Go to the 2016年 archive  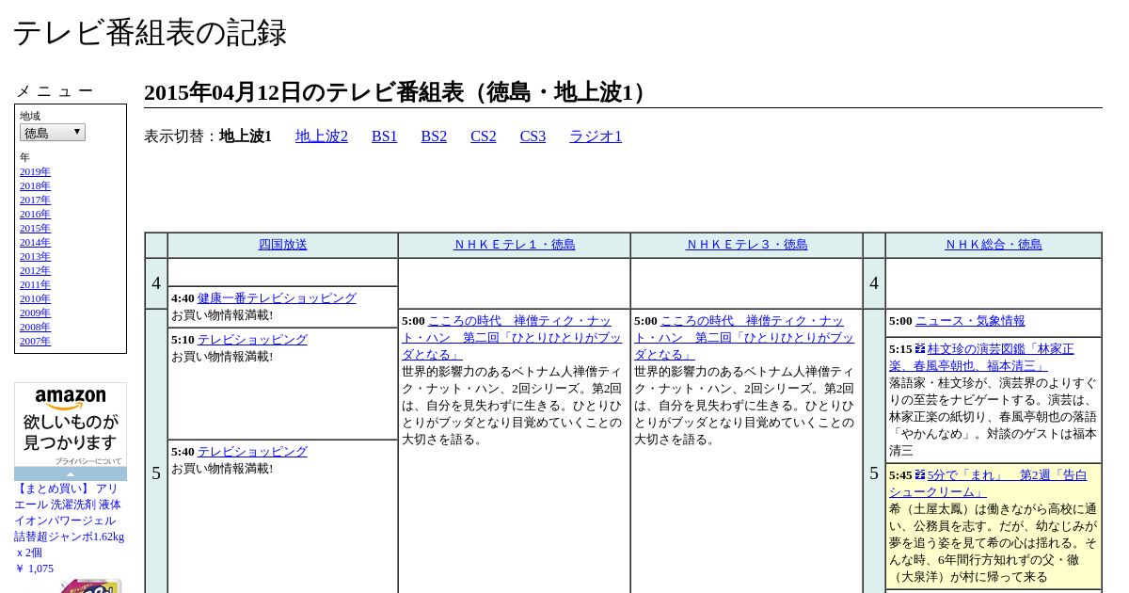tap(35, 214)
